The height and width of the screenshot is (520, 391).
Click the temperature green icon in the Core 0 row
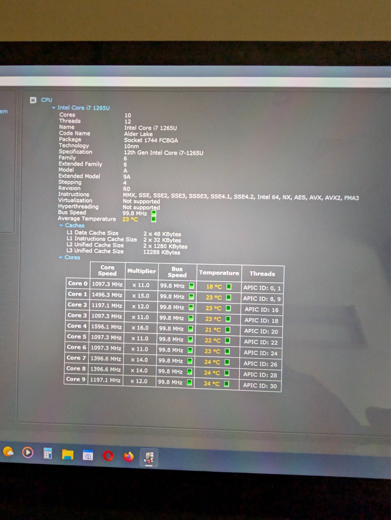[229, 286]
